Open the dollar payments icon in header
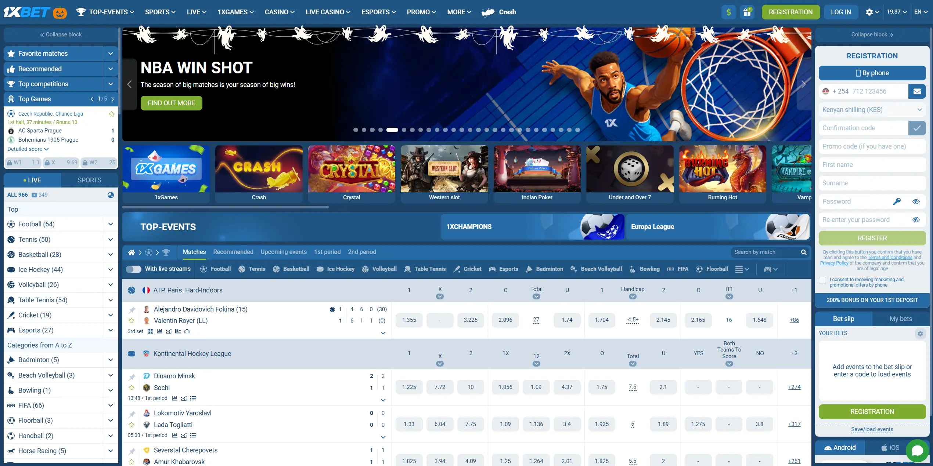933x466 pixels. coord(728,12)
